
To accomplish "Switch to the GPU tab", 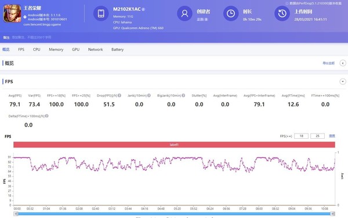I will pyautogui.click(x=75, y=49).
